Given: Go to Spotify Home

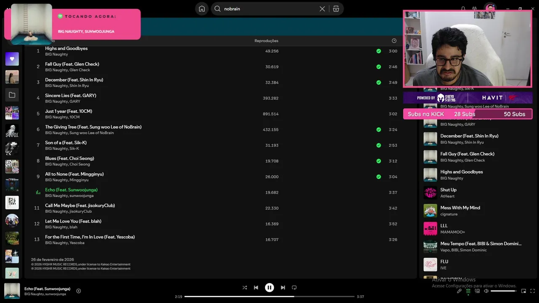Looking at the screenshot, I should (x=202, y=9).
